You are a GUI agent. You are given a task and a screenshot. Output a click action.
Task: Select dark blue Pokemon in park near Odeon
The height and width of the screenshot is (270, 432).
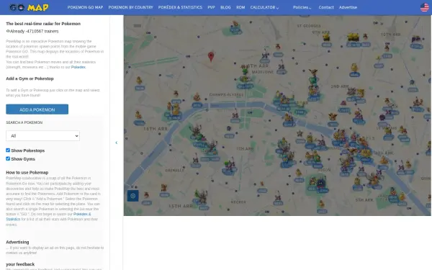321,184
